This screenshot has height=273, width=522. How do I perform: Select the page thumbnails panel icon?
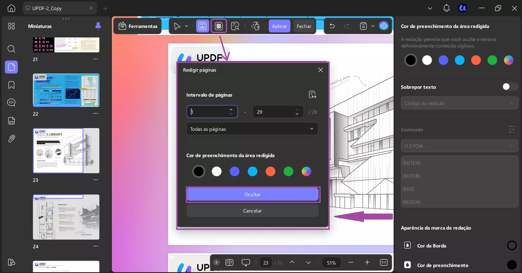point(11,67)
